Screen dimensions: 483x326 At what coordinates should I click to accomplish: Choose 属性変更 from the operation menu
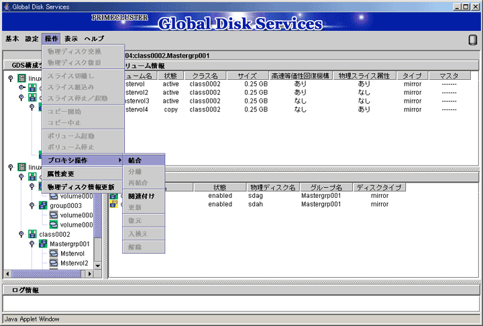tap(83, 174)
